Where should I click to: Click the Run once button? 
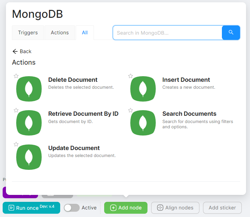[x=31, y=208]
